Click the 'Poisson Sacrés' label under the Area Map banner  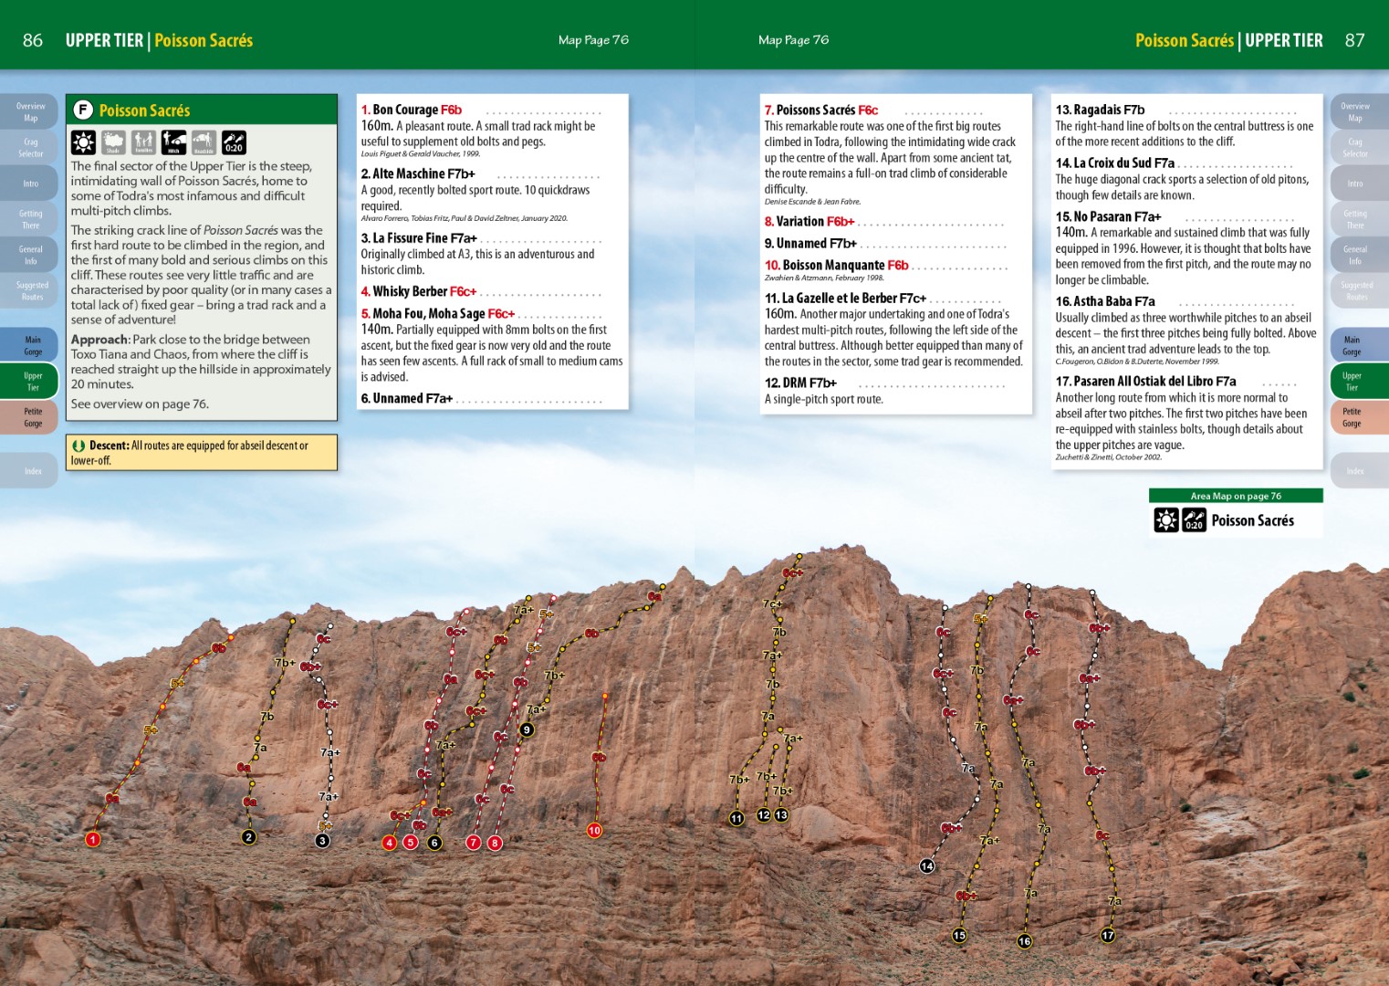click(x=1253, y=520)
